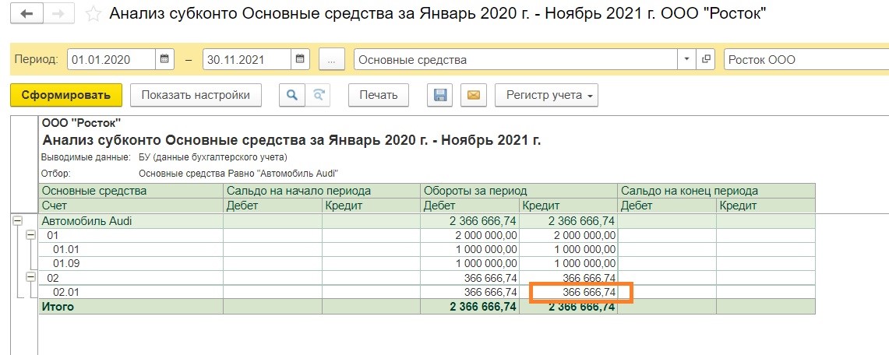Open the Основные средства dropdown arrow
Screen dimensions: 889x355
pos(687,59)
